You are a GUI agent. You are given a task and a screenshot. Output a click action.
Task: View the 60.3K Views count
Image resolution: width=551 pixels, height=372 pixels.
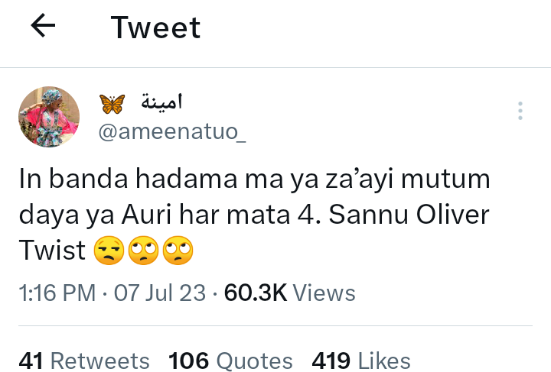tap(289, 293)
